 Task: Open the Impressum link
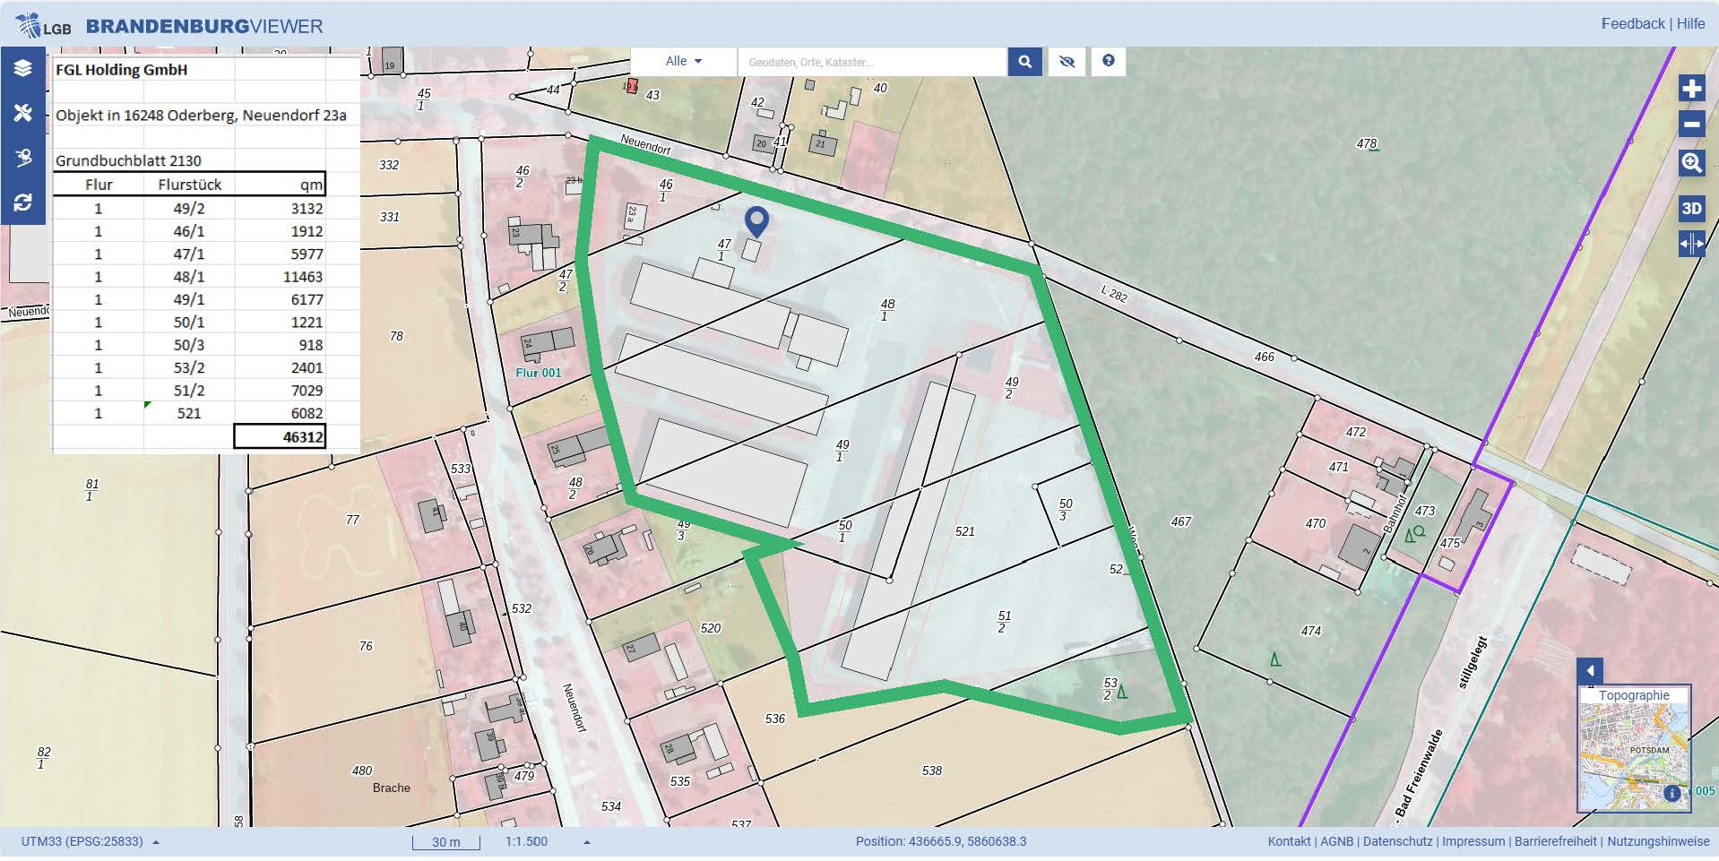pos(1473,841)
